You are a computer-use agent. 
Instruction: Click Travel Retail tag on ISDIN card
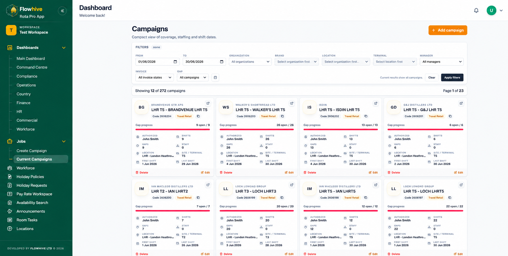[x=352, y=116]
